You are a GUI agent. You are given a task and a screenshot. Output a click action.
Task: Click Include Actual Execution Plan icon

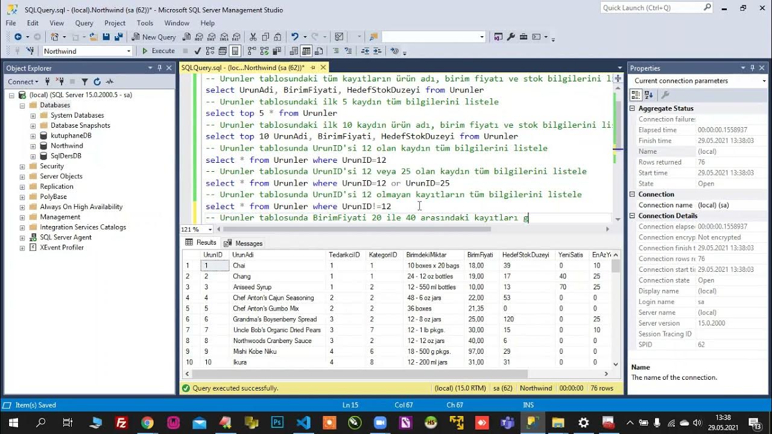252,51
